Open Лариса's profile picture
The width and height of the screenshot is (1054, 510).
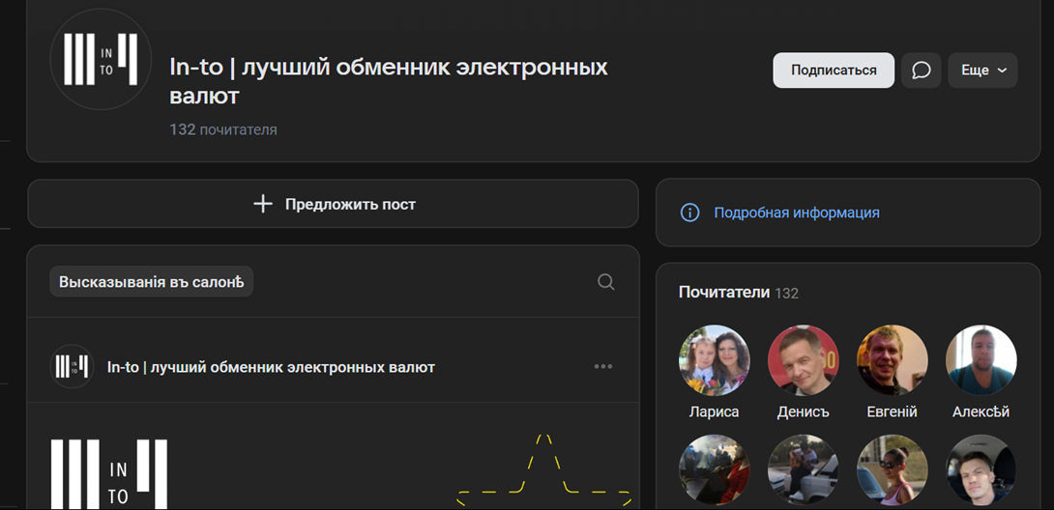[x=714, y=360]
